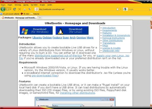Open the Ubuntu packages link
Screen dimensions: 152x109
pos(37,37)
